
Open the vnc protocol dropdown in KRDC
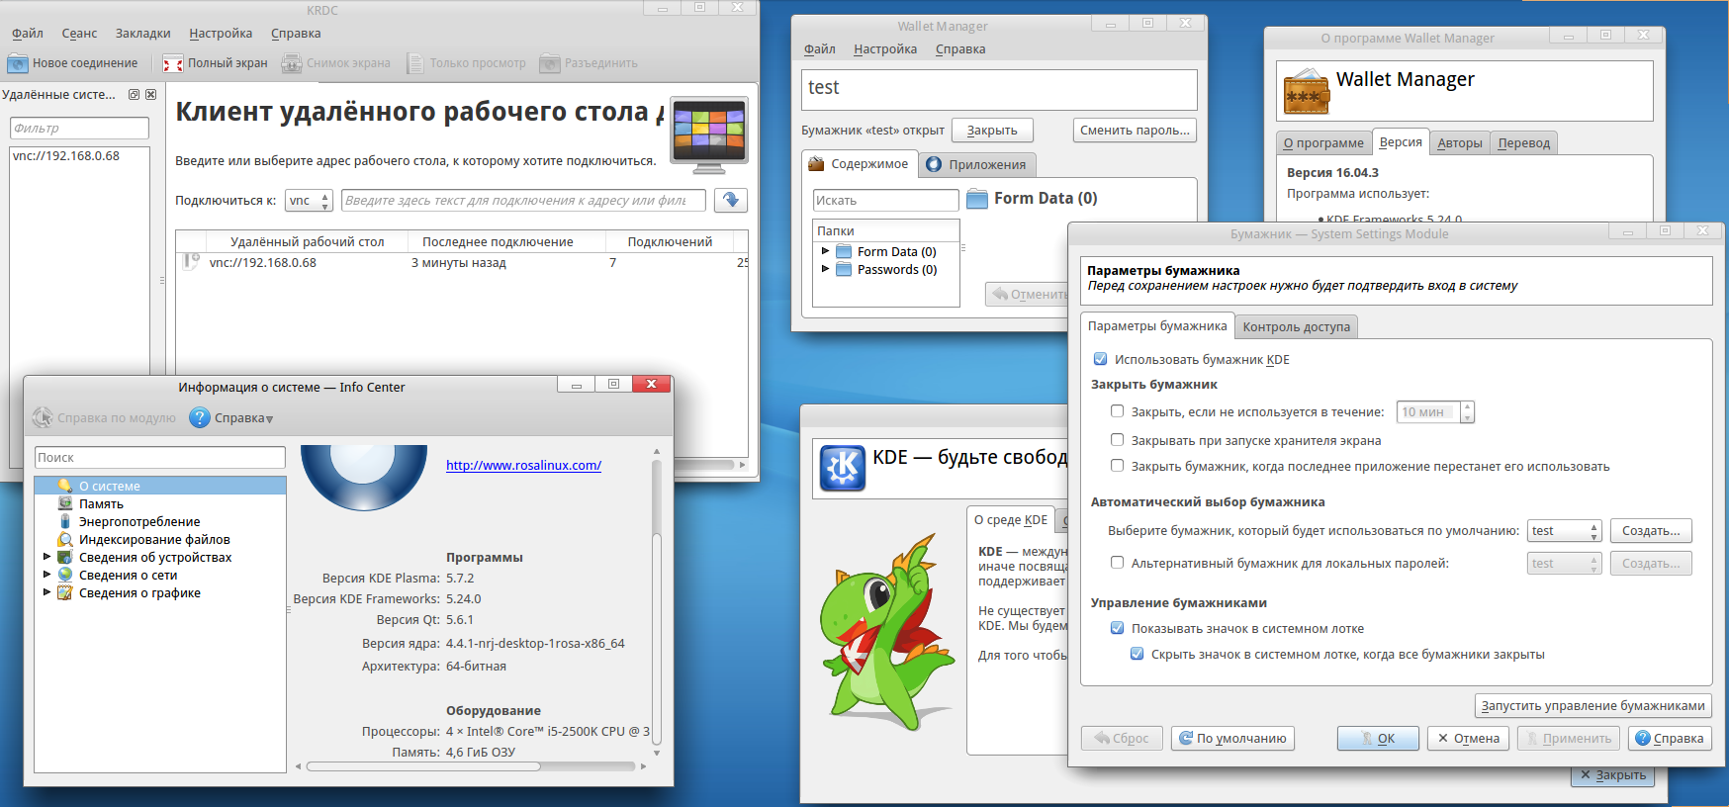click(x=309, y=201)
